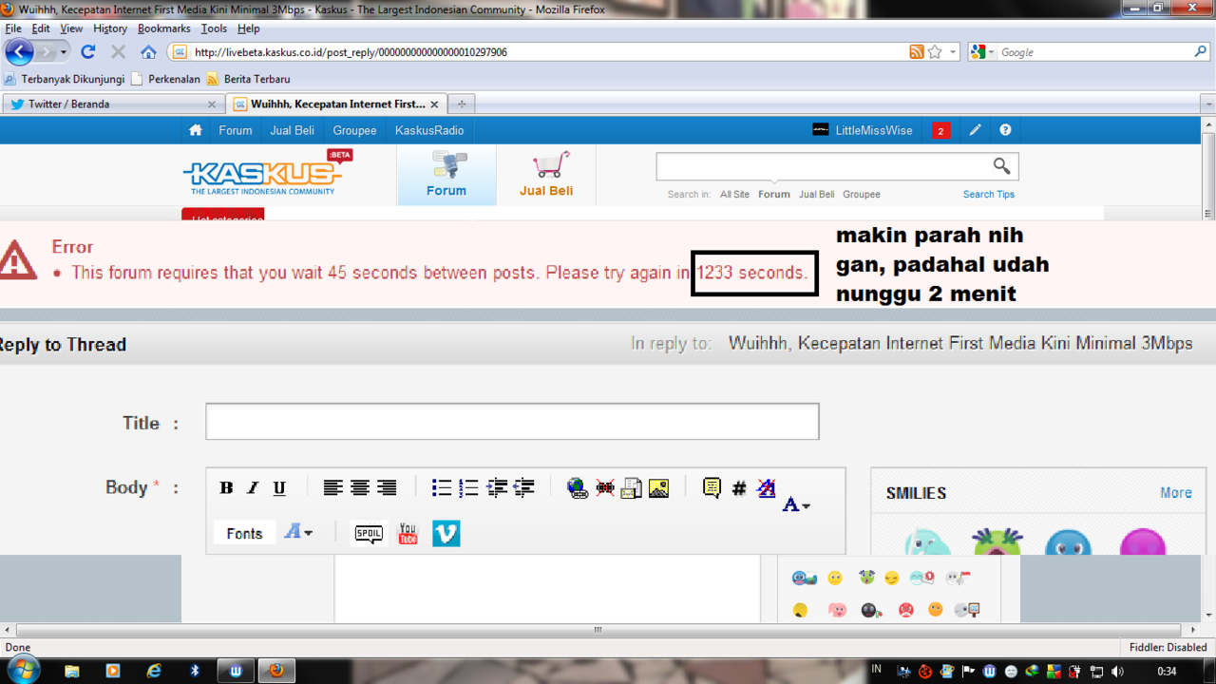The width and height of the screenshot is (1216, 684).
Task: Align body text left
Action: (332, 487)
